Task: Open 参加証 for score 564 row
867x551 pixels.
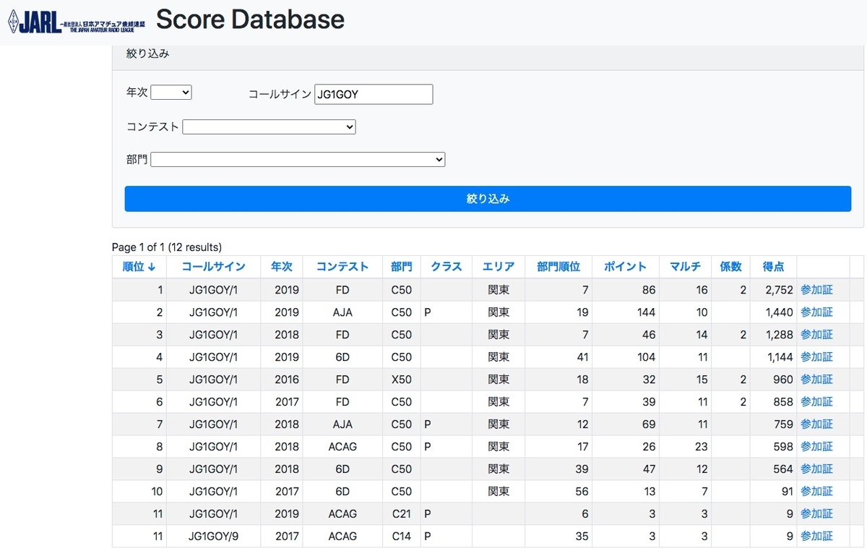Action: pos(816,469)
